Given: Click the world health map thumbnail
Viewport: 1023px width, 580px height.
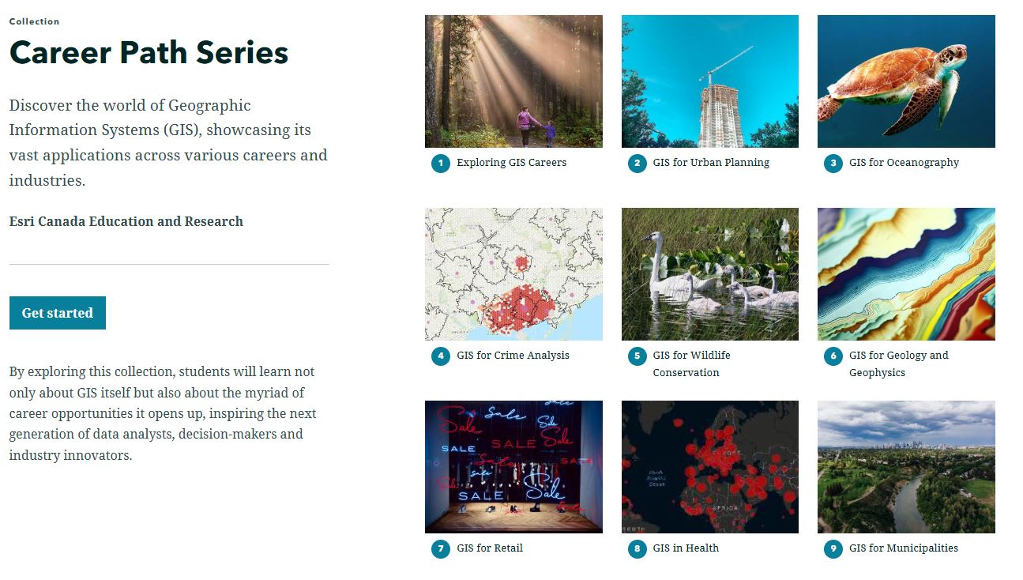Looking at the screenshot, I should pyautogui.click(x=709, y=466).
